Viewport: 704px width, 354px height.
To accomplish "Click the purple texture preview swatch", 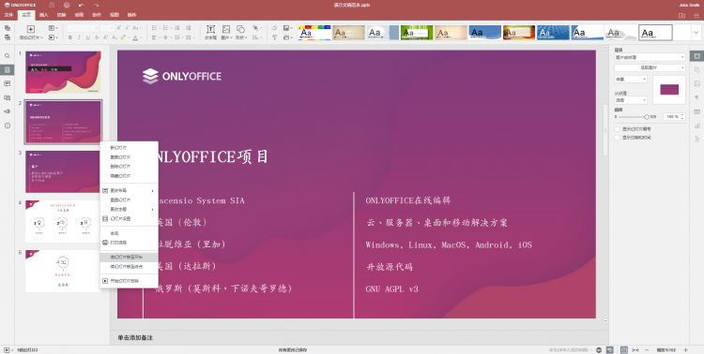I will 669,90.
